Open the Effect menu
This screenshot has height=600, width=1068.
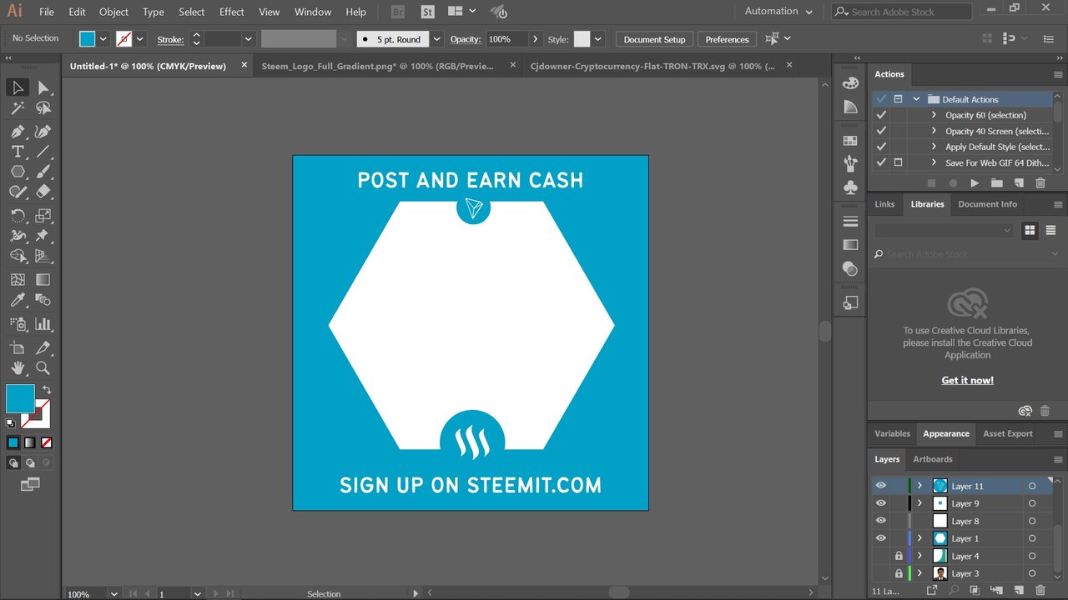point(232,12)
